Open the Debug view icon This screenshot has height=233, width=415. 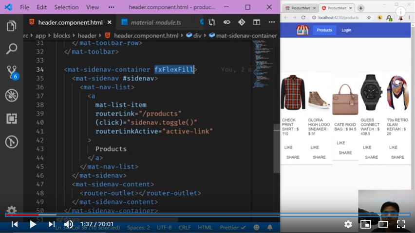(11, 95)
